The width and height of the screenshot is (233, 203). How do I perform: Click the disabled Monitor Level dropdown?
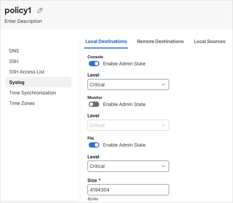point(128,125)
